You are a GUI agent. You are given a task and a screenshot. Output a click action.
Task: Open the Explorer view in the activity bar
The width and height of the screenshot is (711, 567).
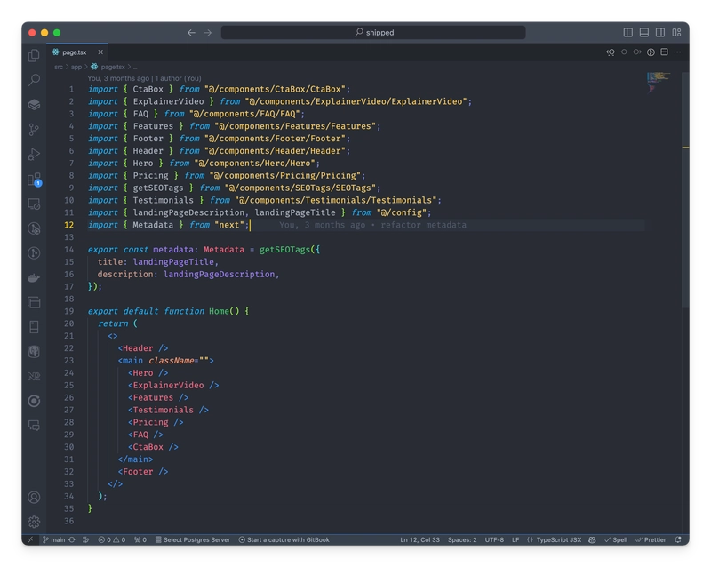(34, 55)
